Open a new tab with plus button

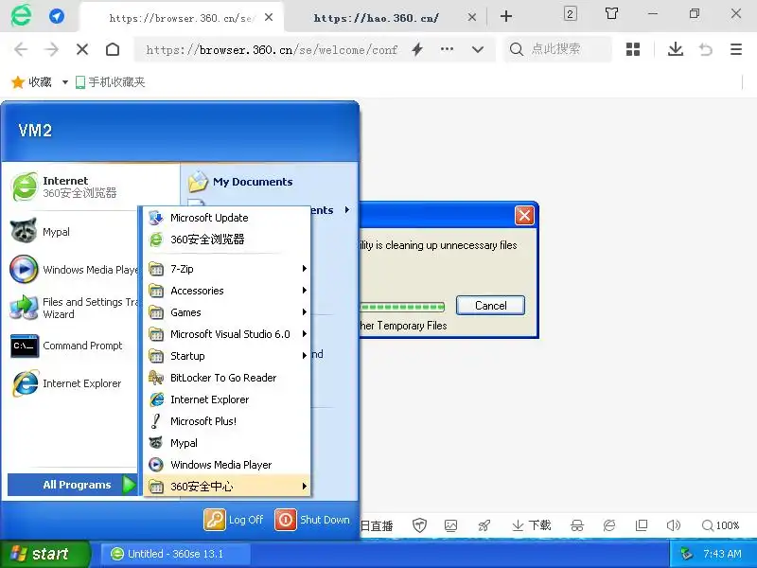click(506, 16)
